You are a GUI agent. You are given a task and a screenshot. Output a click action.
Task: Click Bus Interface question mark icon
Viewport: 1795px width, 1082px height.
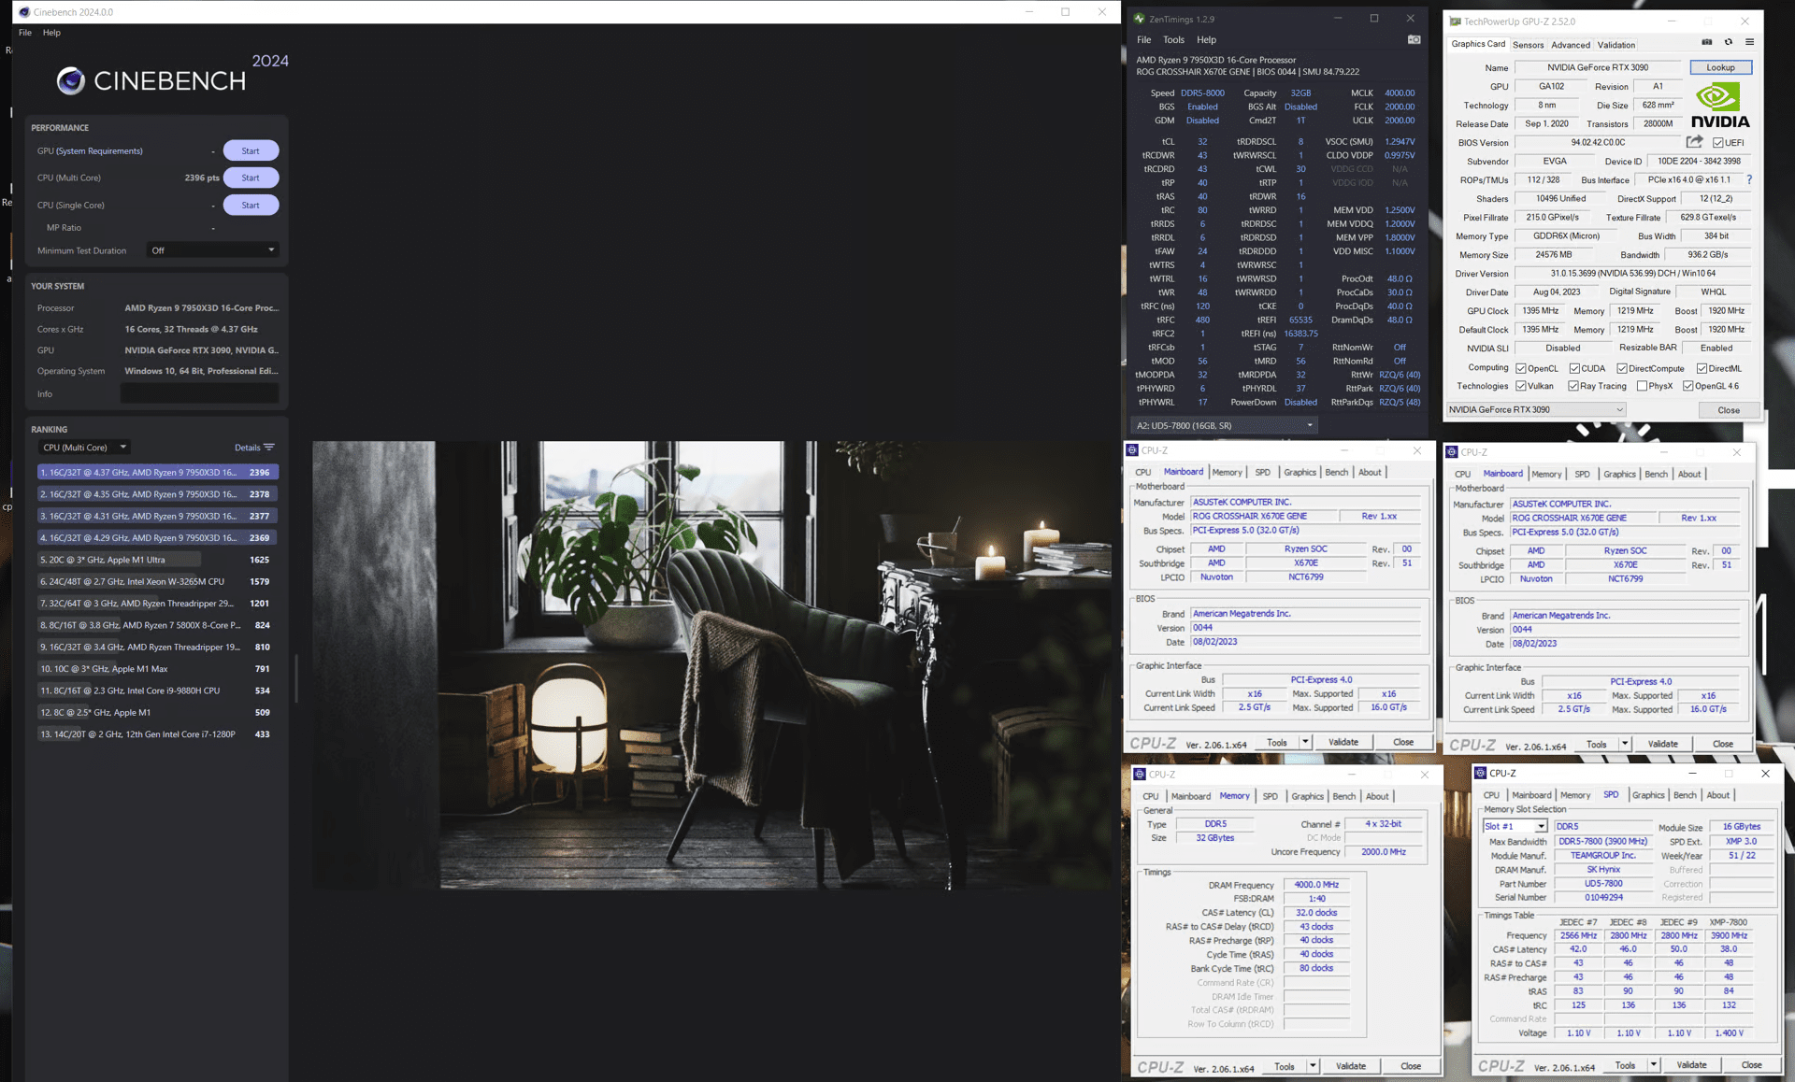pos(1748,179)
